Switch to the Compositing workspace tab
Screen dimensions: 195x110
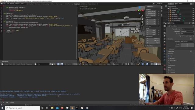pyautogui.click(x=45, y=4)
